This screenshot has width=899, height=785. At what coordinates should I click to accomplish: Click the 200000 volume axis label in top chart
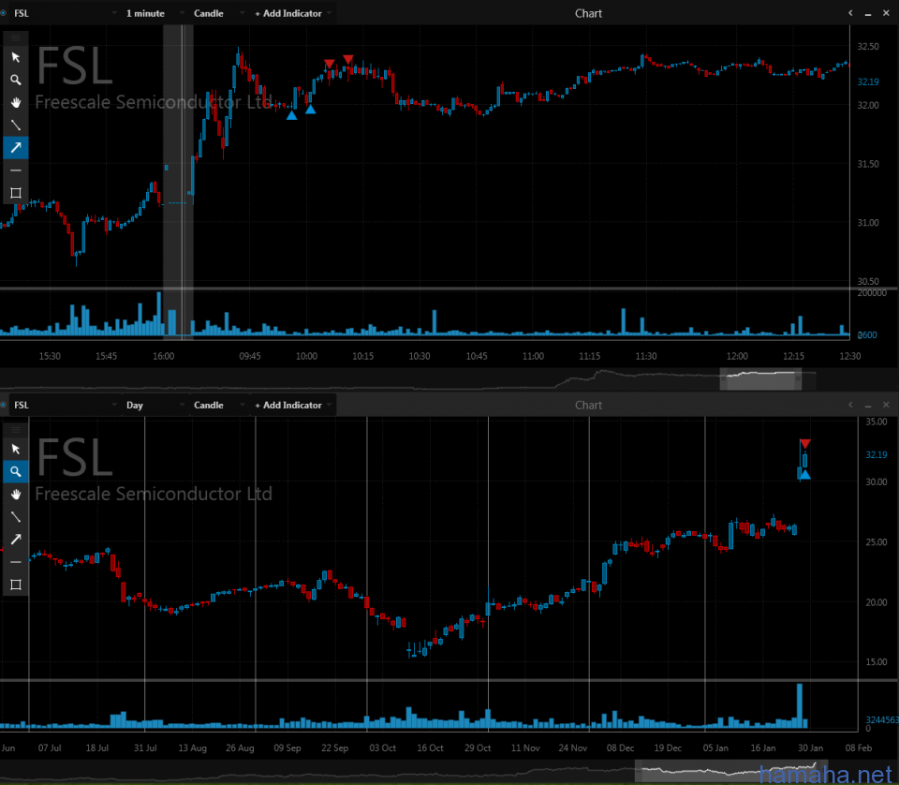coord(872,293)
